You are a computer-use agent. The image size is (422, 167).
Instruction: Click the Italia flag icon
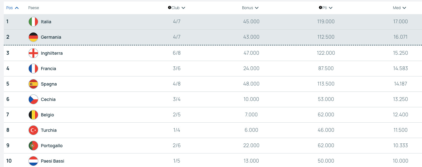click(33, 22)
